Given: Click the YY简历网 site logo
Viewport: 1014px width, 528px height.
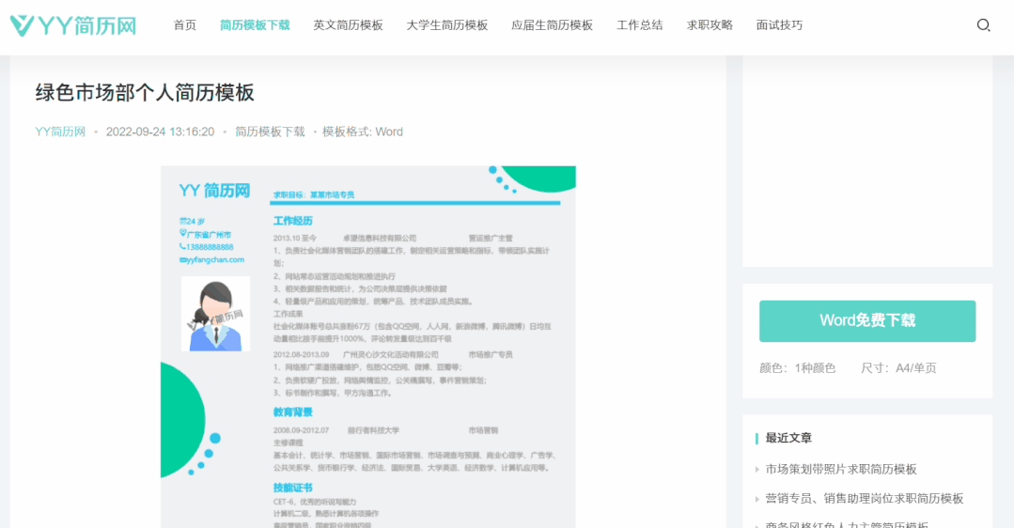Looking at the screenshot, I should pos(73,26).
